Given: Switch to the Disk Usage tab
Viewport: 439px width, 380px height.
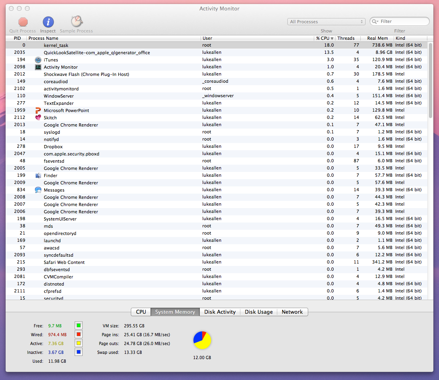Looking at the screenshot, I should (x=259, y=312).
